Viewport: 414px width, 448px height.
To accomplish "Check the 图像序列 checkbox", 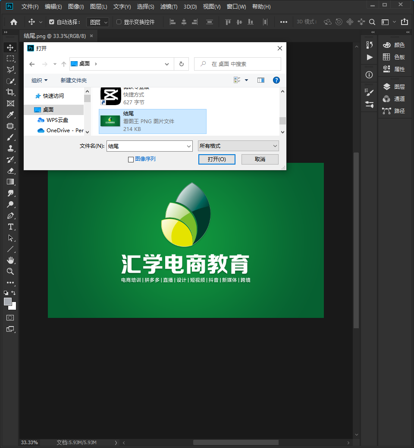I will pos(131,159).
